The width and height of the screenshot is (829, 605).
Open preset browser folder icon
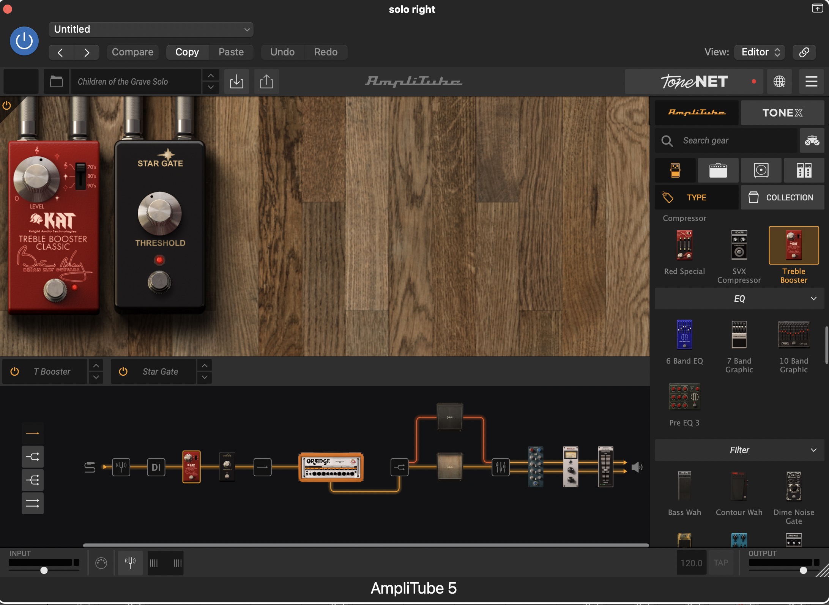click(x=57, y=81)
